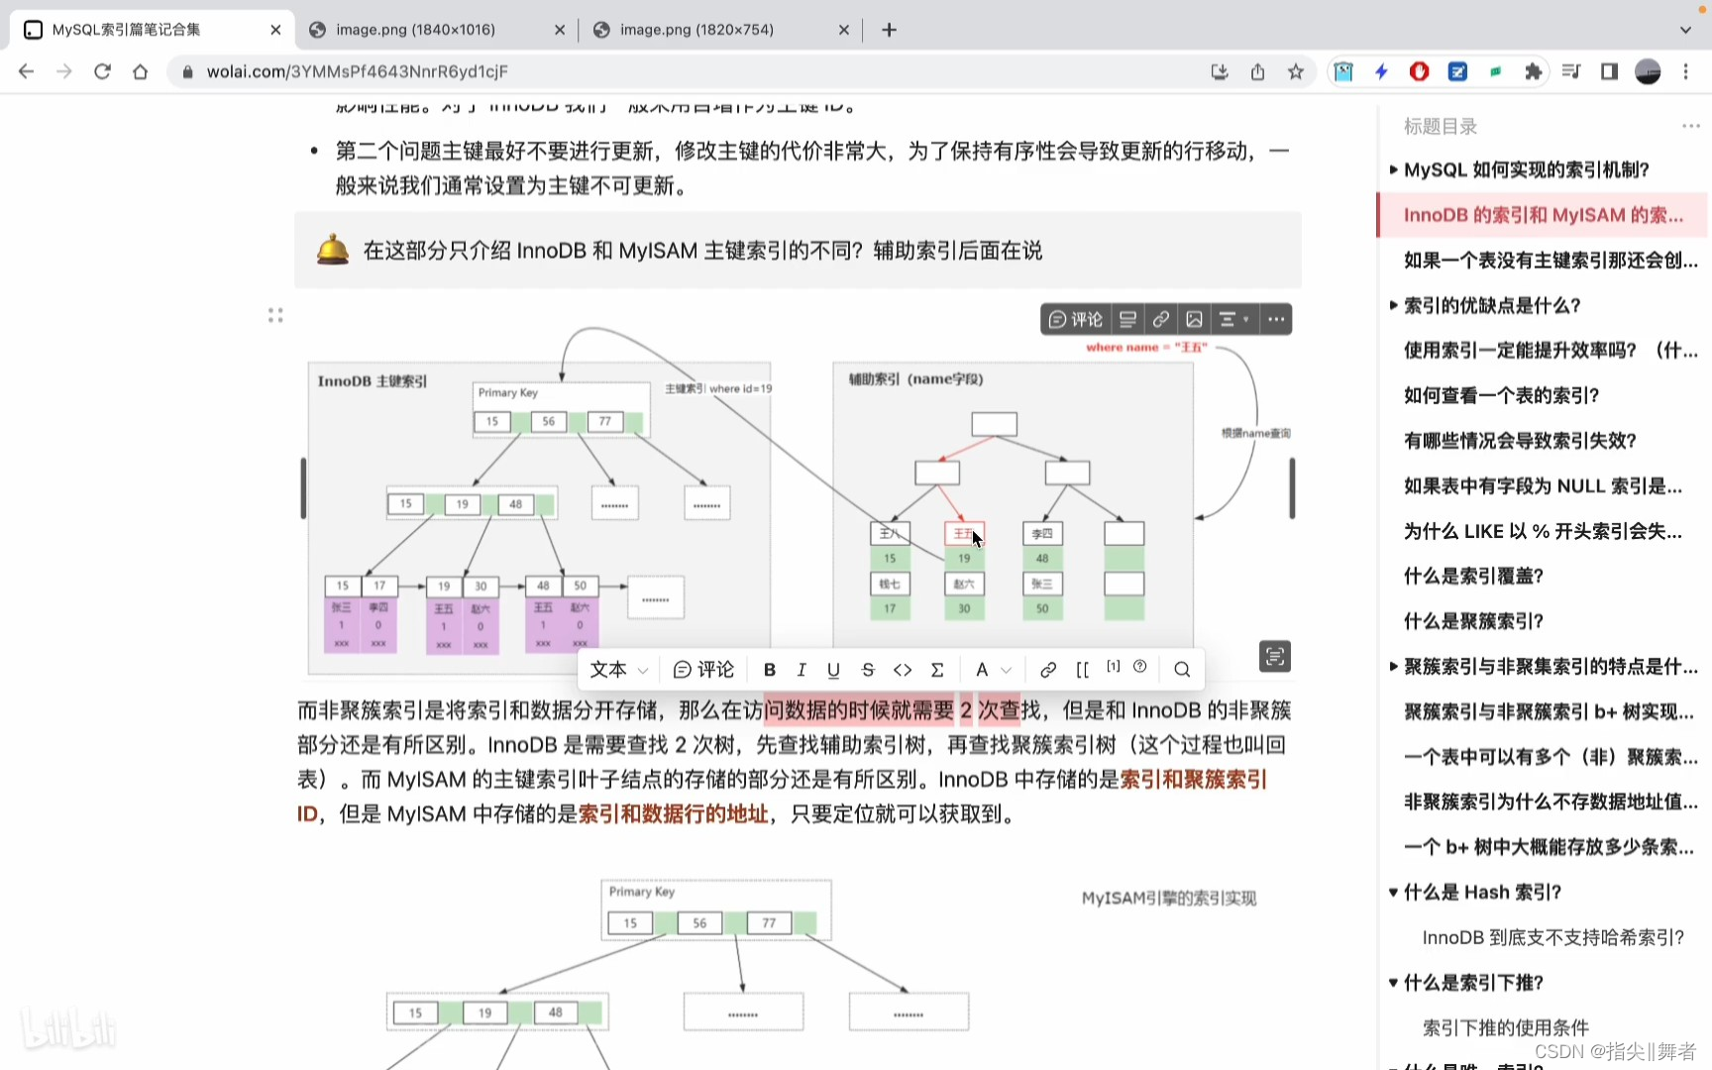
Task: Click the browser forward arrow
Action: [64, 71]
